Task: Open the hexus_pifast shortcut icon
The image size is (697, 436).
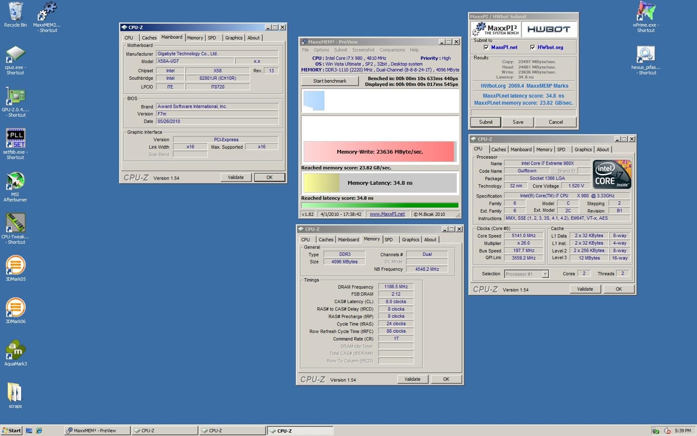Action: pyautogui.click(x=646, y=54)
